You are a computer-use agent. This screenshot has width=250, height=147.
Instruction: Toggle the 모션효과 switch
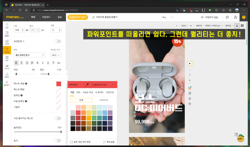point(57,41)
